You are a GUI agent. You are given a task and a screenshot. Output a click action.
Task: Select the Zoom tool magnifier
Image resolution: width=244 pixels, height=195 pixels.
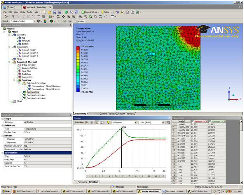68,17
